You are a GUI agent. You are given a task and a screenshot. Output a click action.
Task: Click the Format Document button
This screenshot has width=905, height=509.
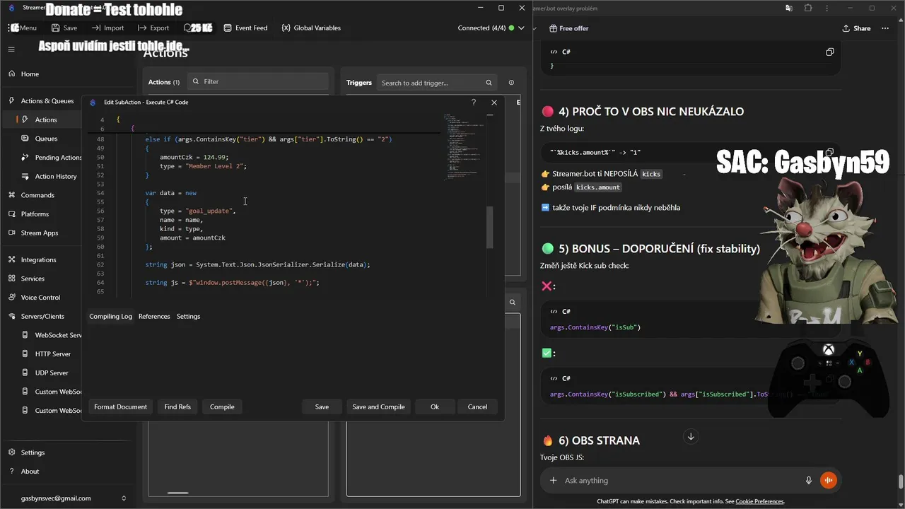tap(120, 407)
